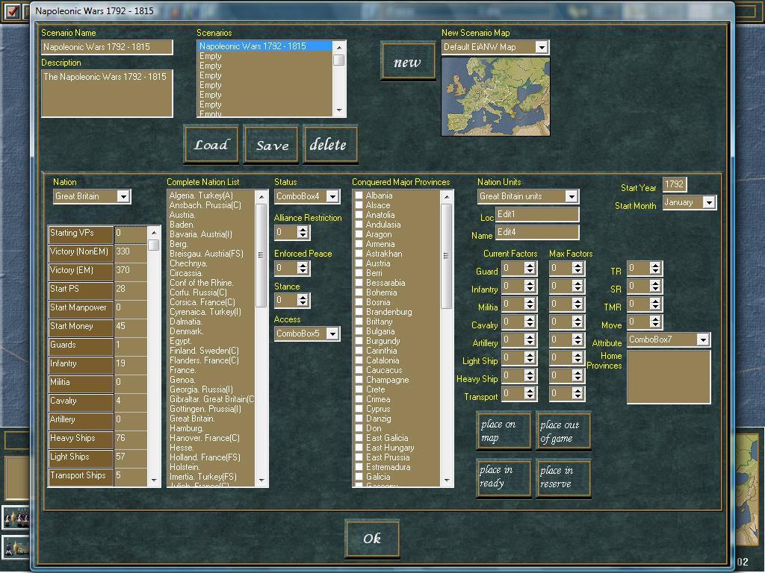Click the "new" scenario button
The height and width of the screenshot is (573, 765).
point(408,62)
